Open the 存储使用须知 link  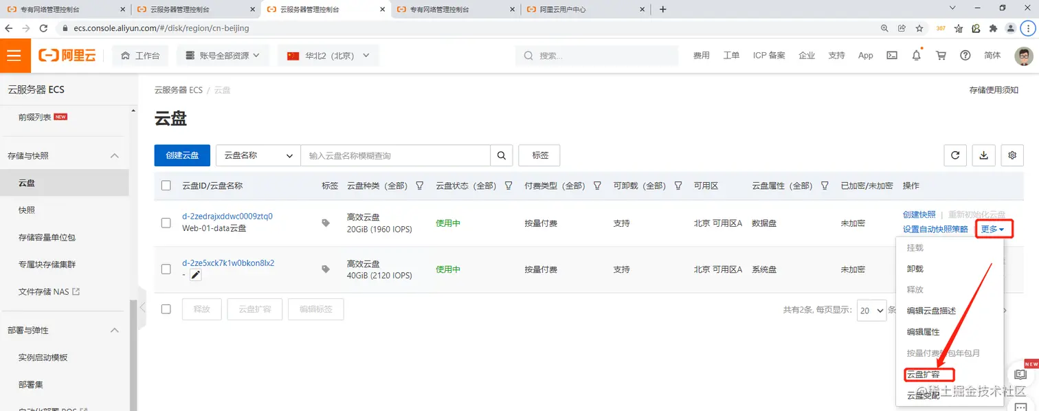point(994,90)
